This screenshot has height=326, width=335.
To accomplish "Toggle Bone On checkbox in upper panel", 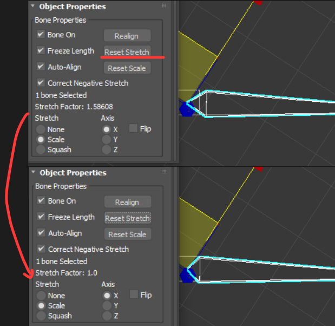I will pos(41,35).
